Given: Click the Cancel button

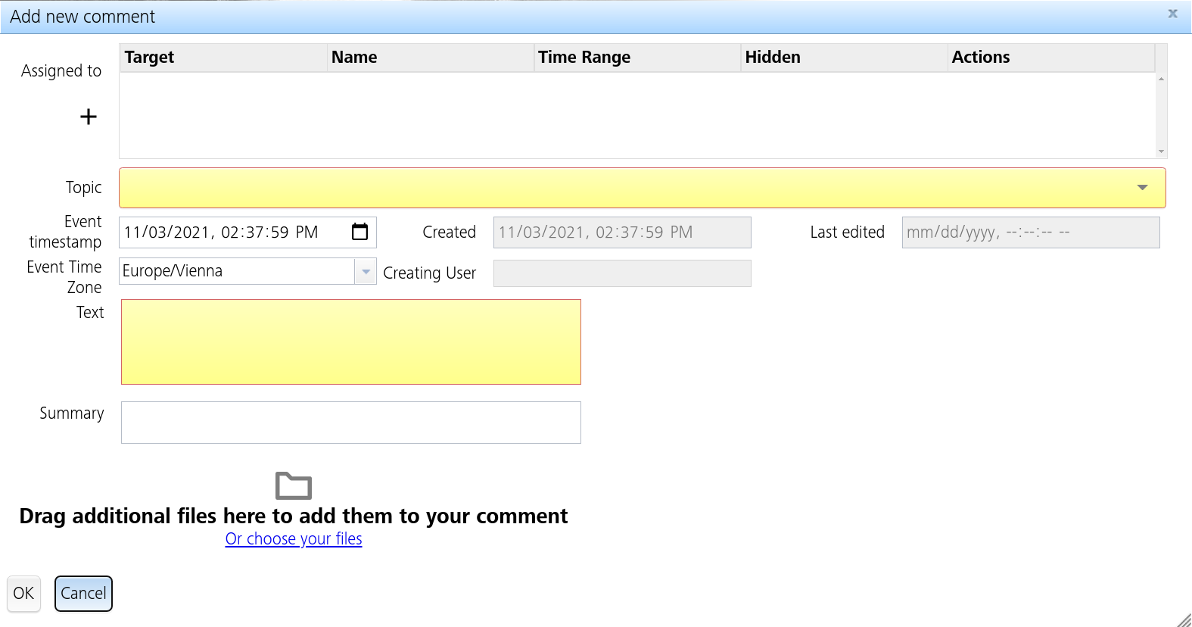Looking at the screenshot, I should pos(83,594).
